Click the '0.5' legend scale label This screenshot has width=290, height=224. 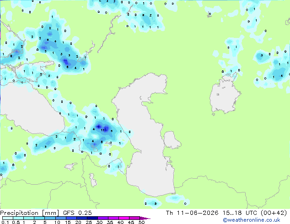point(16,222)
